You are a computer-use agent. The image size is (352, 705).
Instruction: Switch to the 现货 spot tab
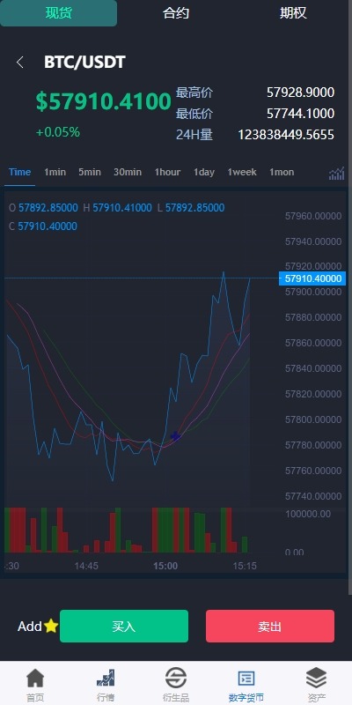pos(58,13)
